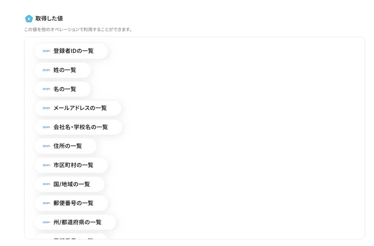Click zoom logo on 会社名・学校名の一覧 chip
Image resolution: width=374 pixels, height=246 pixels.
pyautogui.click(x=46, y=127)
